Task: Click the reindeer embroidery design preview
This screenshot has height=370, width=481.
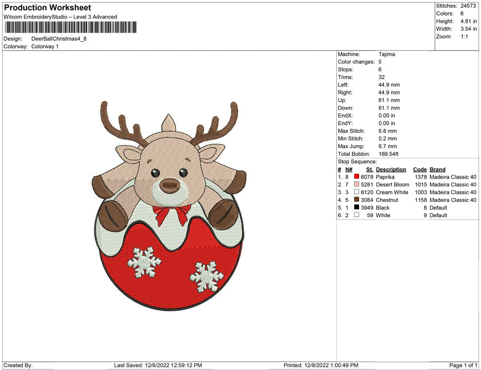Action: (169, 206)
